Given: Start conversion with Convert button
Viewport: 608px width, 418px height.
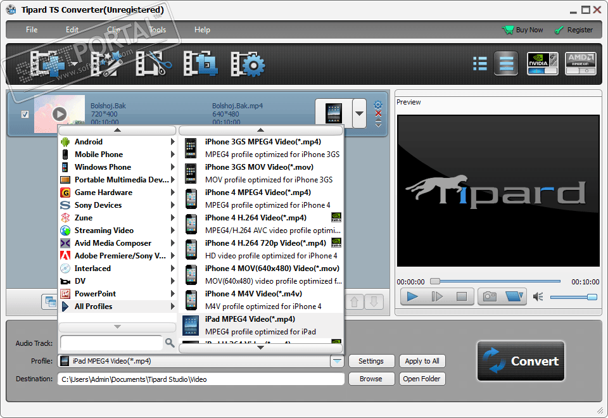Looking at the screenshot, I should [x=521, y=361].
